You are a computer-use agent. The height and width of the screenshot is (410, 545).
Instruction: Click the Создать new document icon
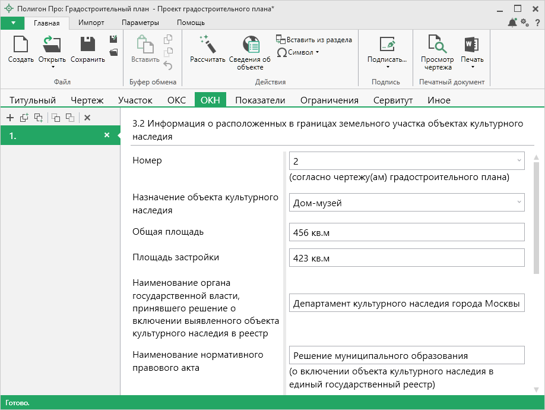point(21,45)
